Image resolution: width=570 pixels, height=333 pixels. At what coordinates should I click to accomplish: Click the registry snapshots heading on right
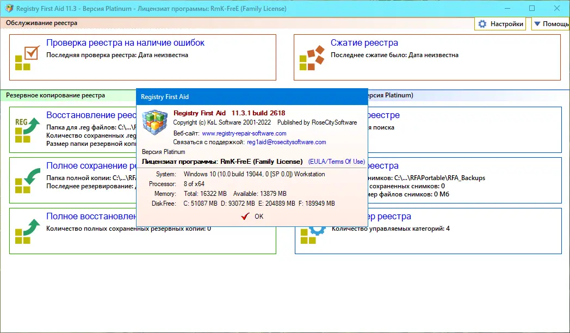[383, 165]
